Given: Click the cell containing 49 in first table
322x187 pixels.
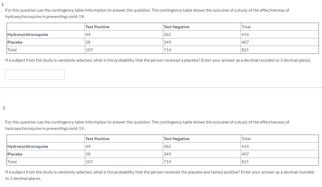Looking at the screenshot, I should pyautogui.click(x=87, y=34).
